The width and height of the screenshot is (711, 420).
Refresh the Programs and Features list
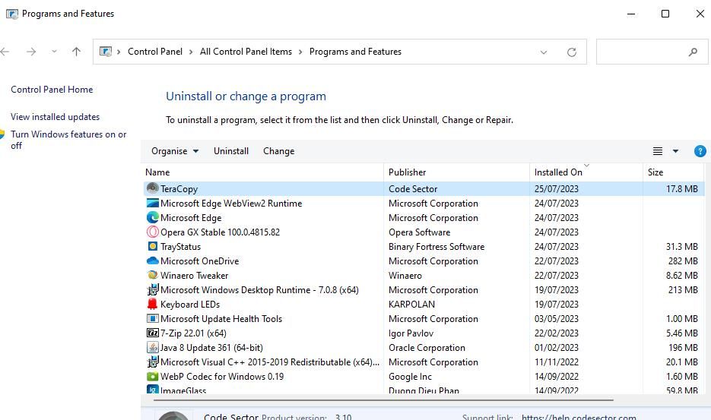(572, 52)
